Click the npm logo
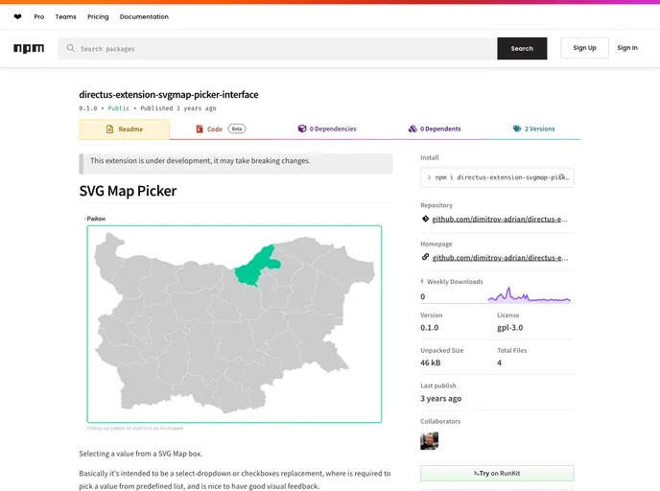Viewport: 660px width, 491px height. [29, 48]
